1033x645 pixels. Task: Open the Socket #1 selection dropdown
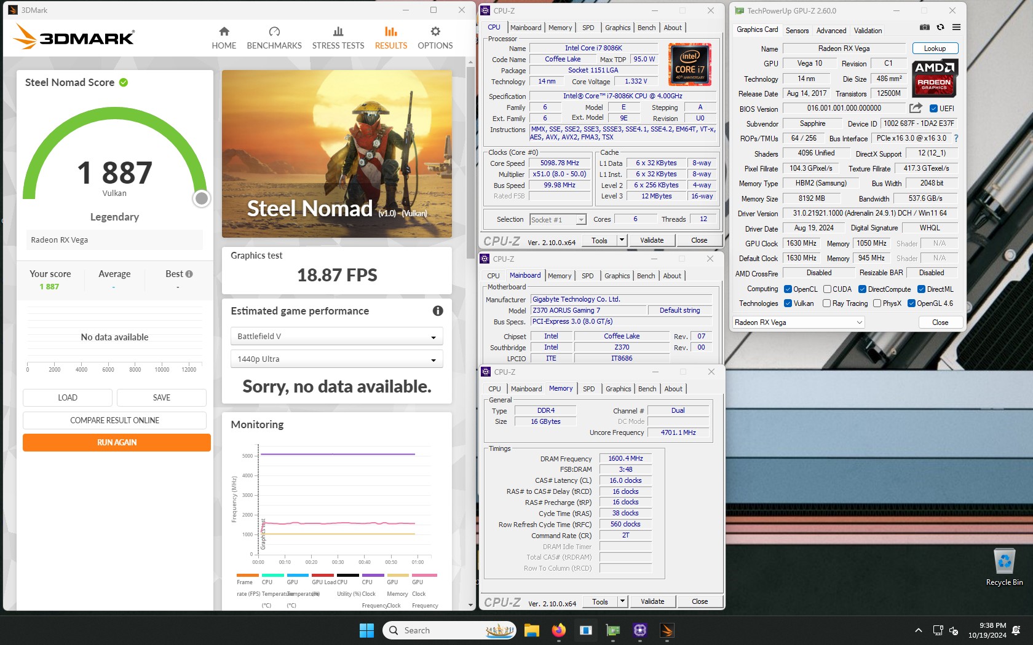557,219
